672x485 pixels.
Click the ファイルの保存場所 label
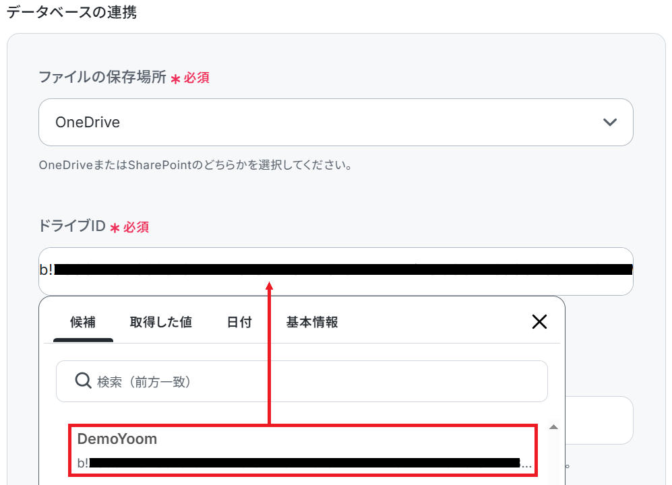pos(102,77)
